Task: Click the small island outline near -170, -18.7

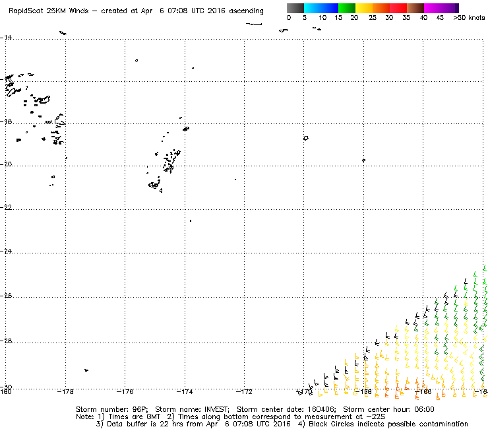Action: click(x=306, y=138)
